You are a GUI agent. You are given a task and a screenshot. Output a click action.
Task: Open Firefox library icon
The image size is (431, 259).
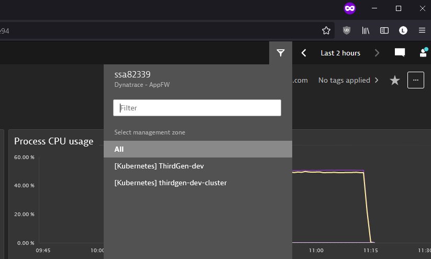(366, 30)
